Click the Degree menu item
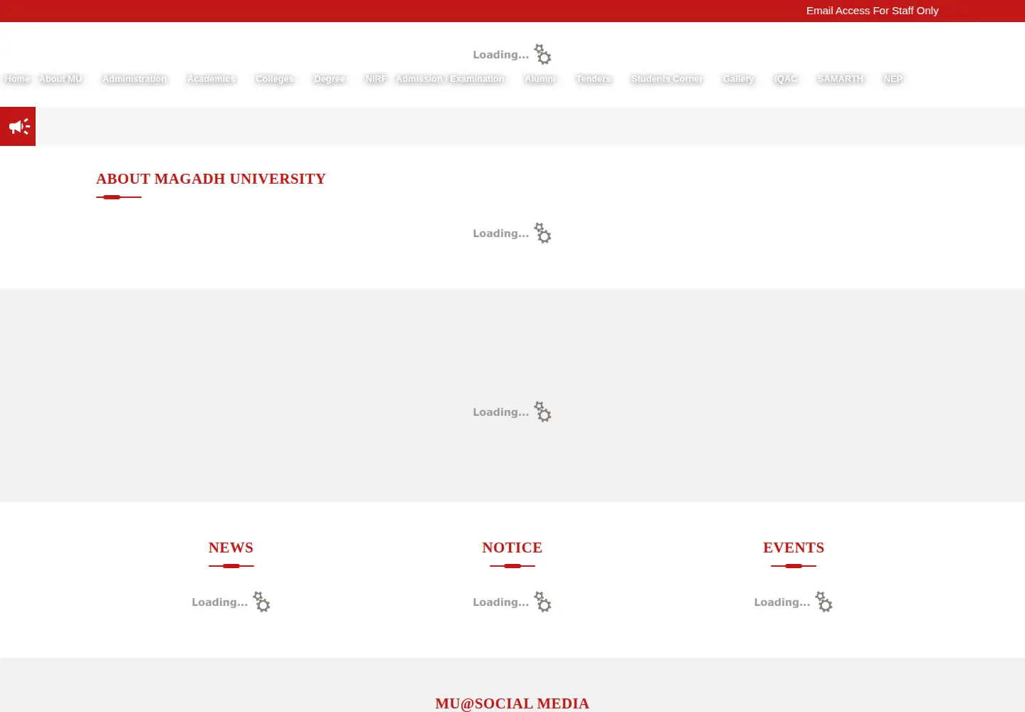Viewport: 1025px width, 712px height. [x=330, y=79]
